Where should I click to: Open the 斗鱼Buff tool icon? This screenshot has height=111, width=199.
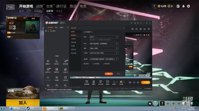65,70
